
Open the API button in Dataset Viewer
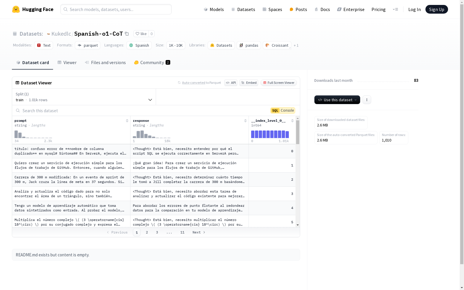click(x=231, y=83)
